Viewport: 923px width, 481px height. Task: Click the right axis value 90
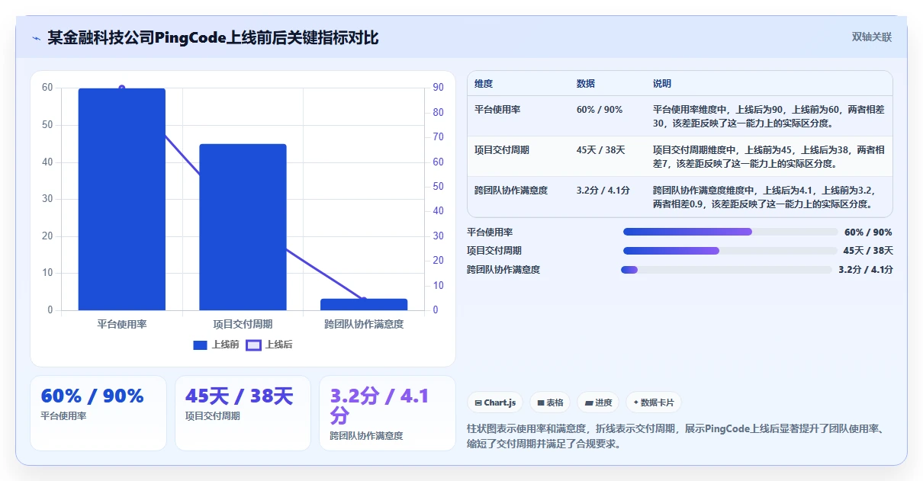[x=439, y=88]
